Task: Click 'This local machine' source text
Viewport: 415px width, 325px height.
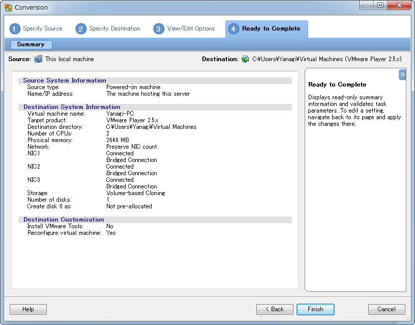Action: [69, 59]
